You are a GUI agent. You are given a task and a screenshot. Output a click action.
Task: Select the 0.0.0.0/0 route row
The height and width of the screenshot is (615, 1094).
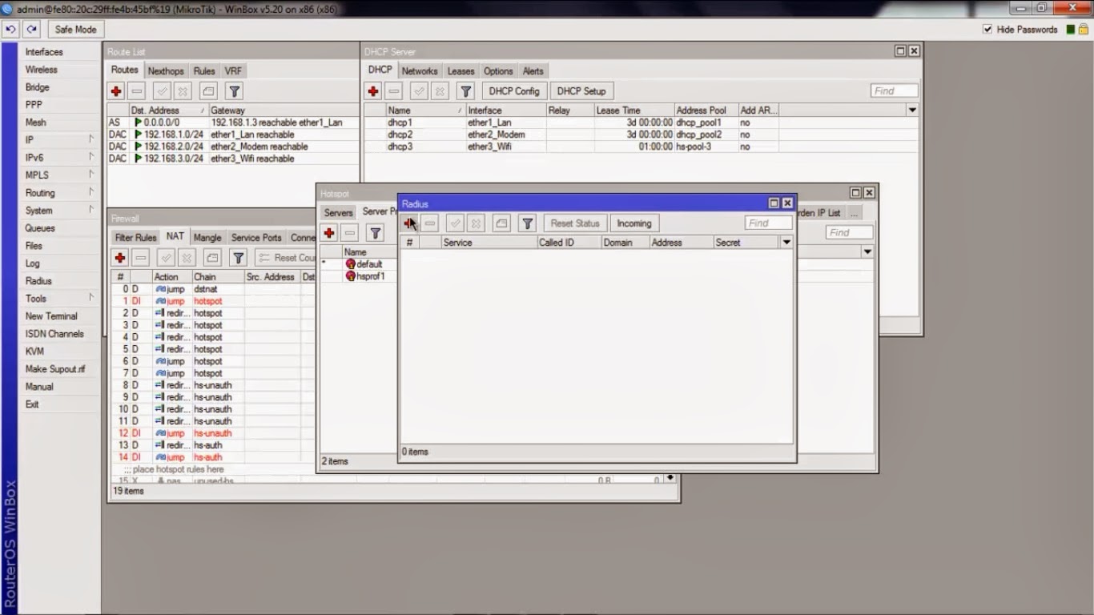coord(233,123)
